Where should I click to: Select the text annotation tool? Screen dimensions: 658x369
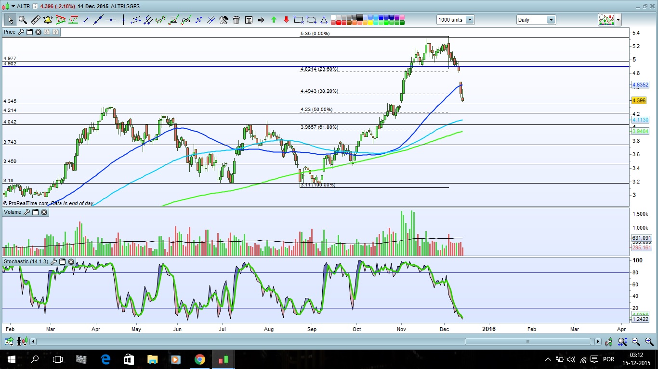click(x=249, y=20)
